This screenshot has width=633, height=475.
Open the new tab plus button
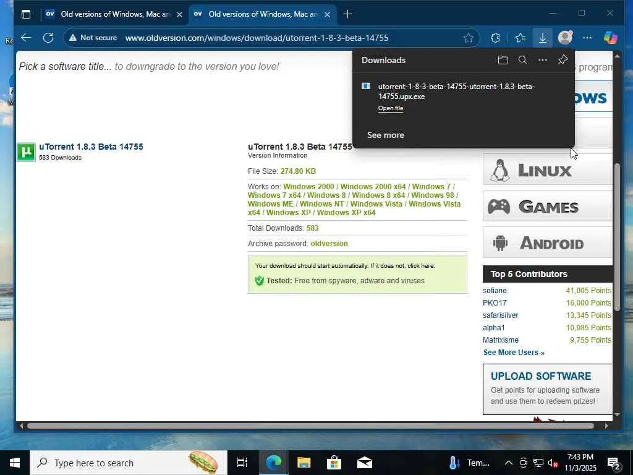click(347, 14)
